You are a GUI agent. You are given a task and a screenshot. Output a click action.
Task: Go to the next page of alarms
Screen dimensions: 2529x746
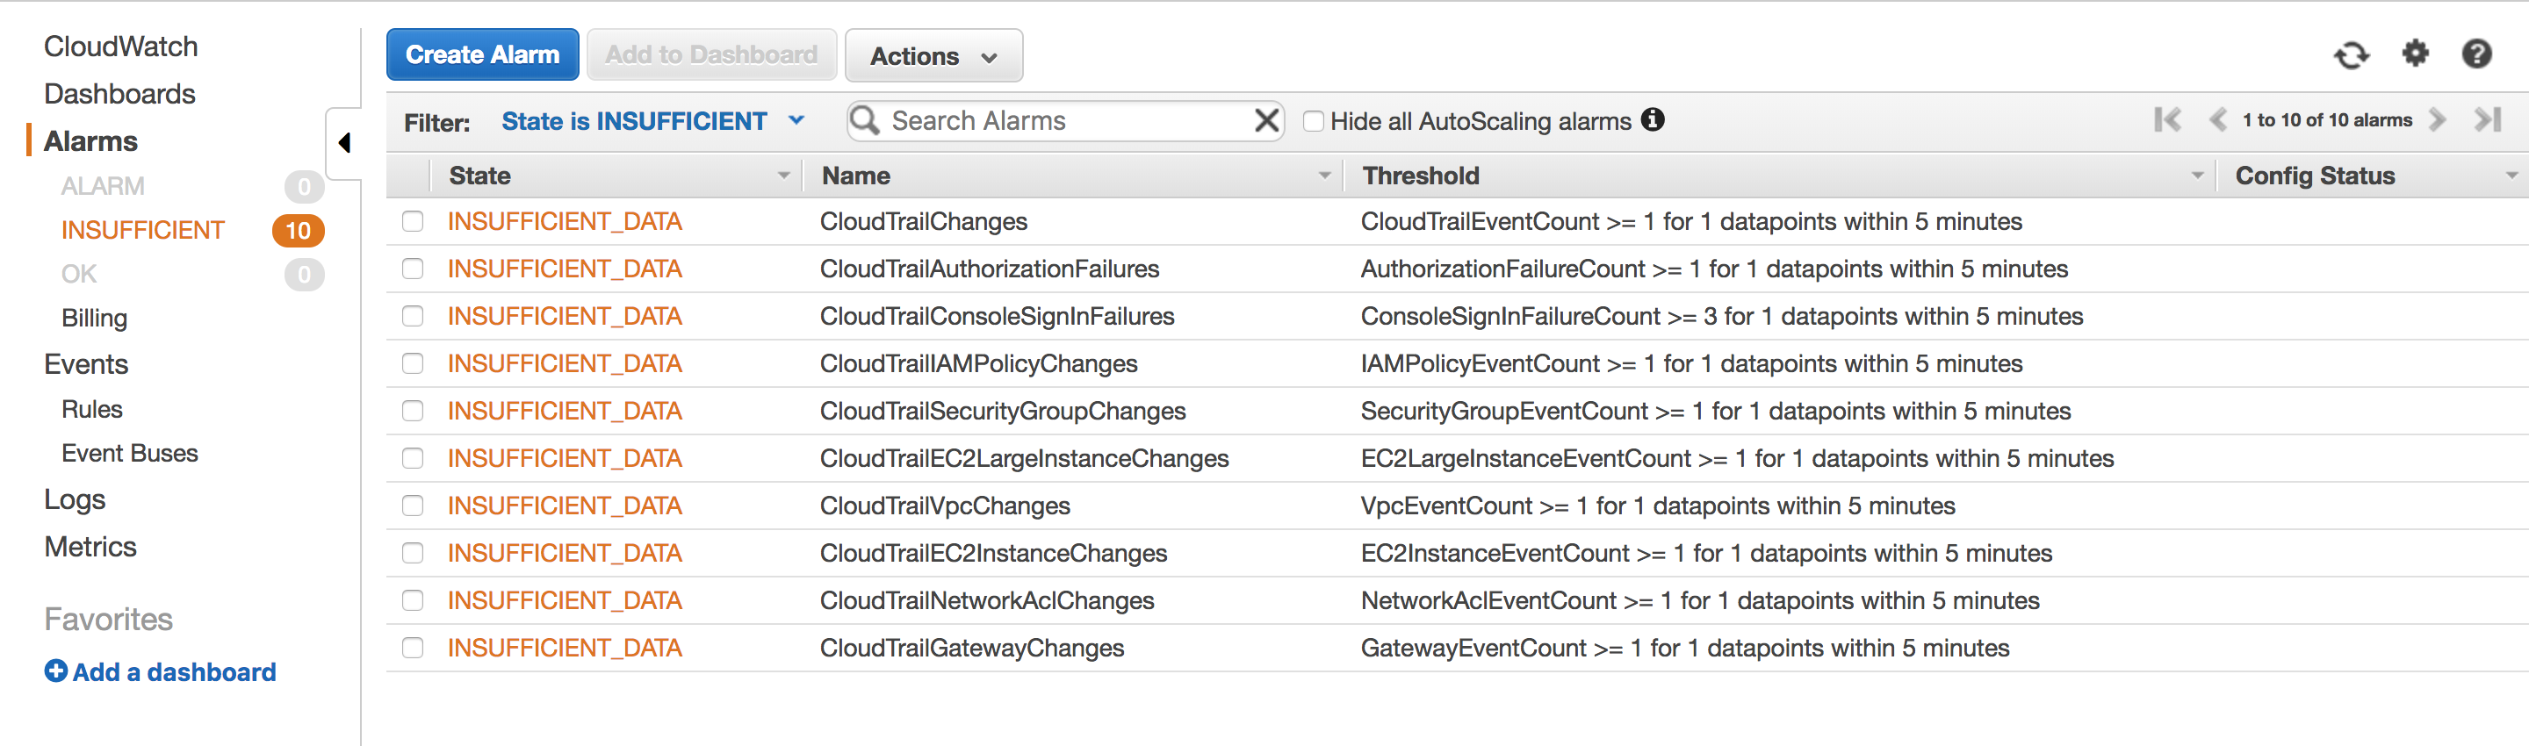point(2438,119)
